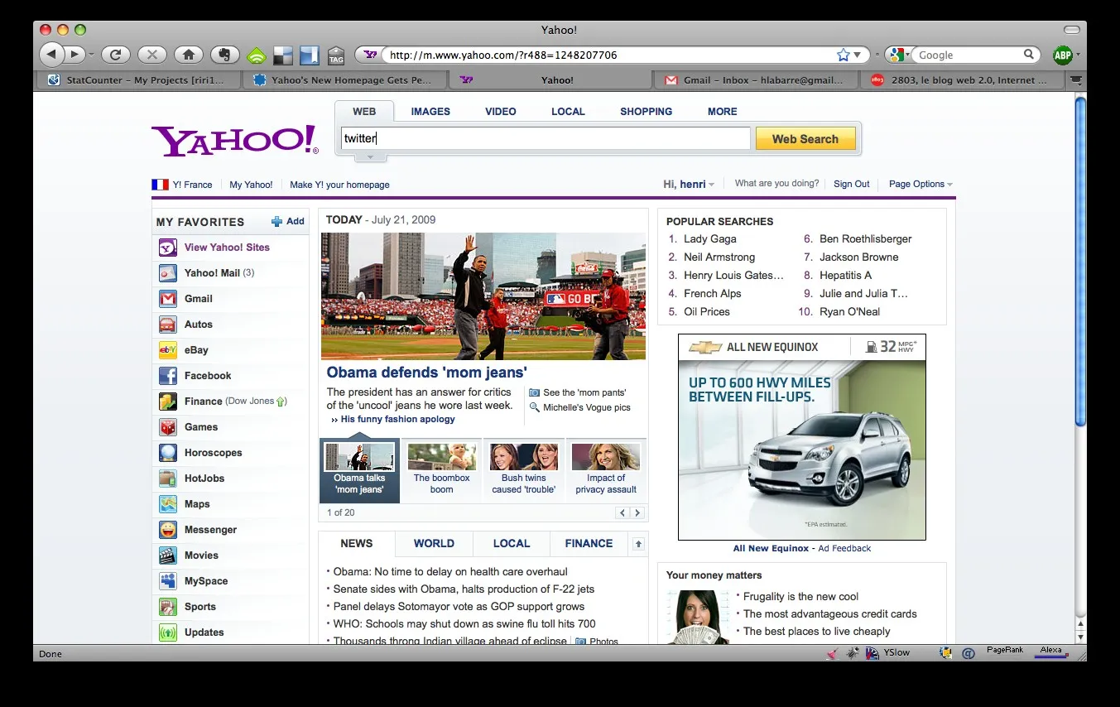Click the TAG toolbar icon
1120x707 pixels.
(x=336, y=55)
